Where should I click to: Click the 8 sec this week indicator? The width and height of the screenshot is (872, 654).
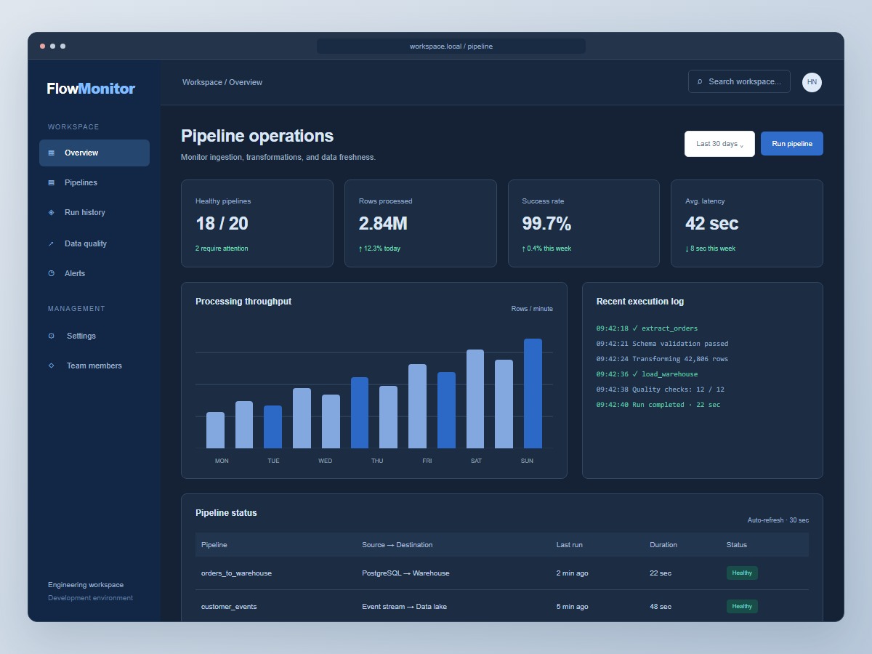(710, 249)
